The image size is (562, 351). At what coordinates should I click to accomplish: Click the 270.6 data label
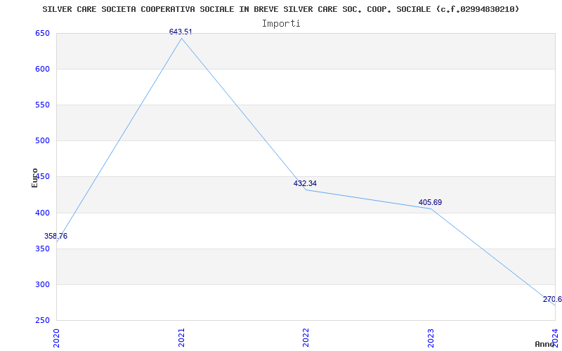point(552,300)
